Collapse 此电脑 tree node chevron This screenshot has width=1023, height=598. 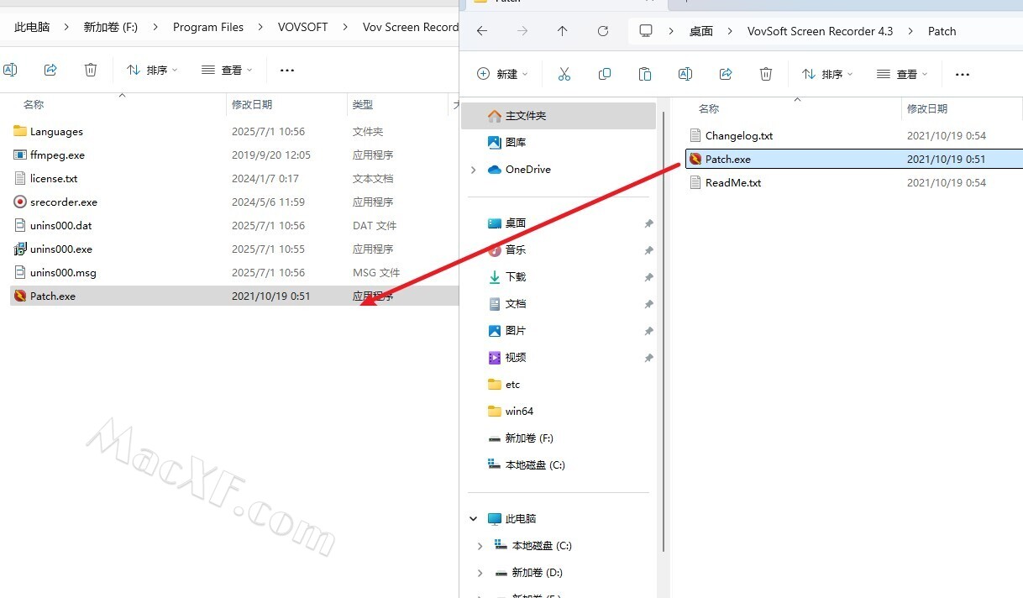tap(474, 519)
